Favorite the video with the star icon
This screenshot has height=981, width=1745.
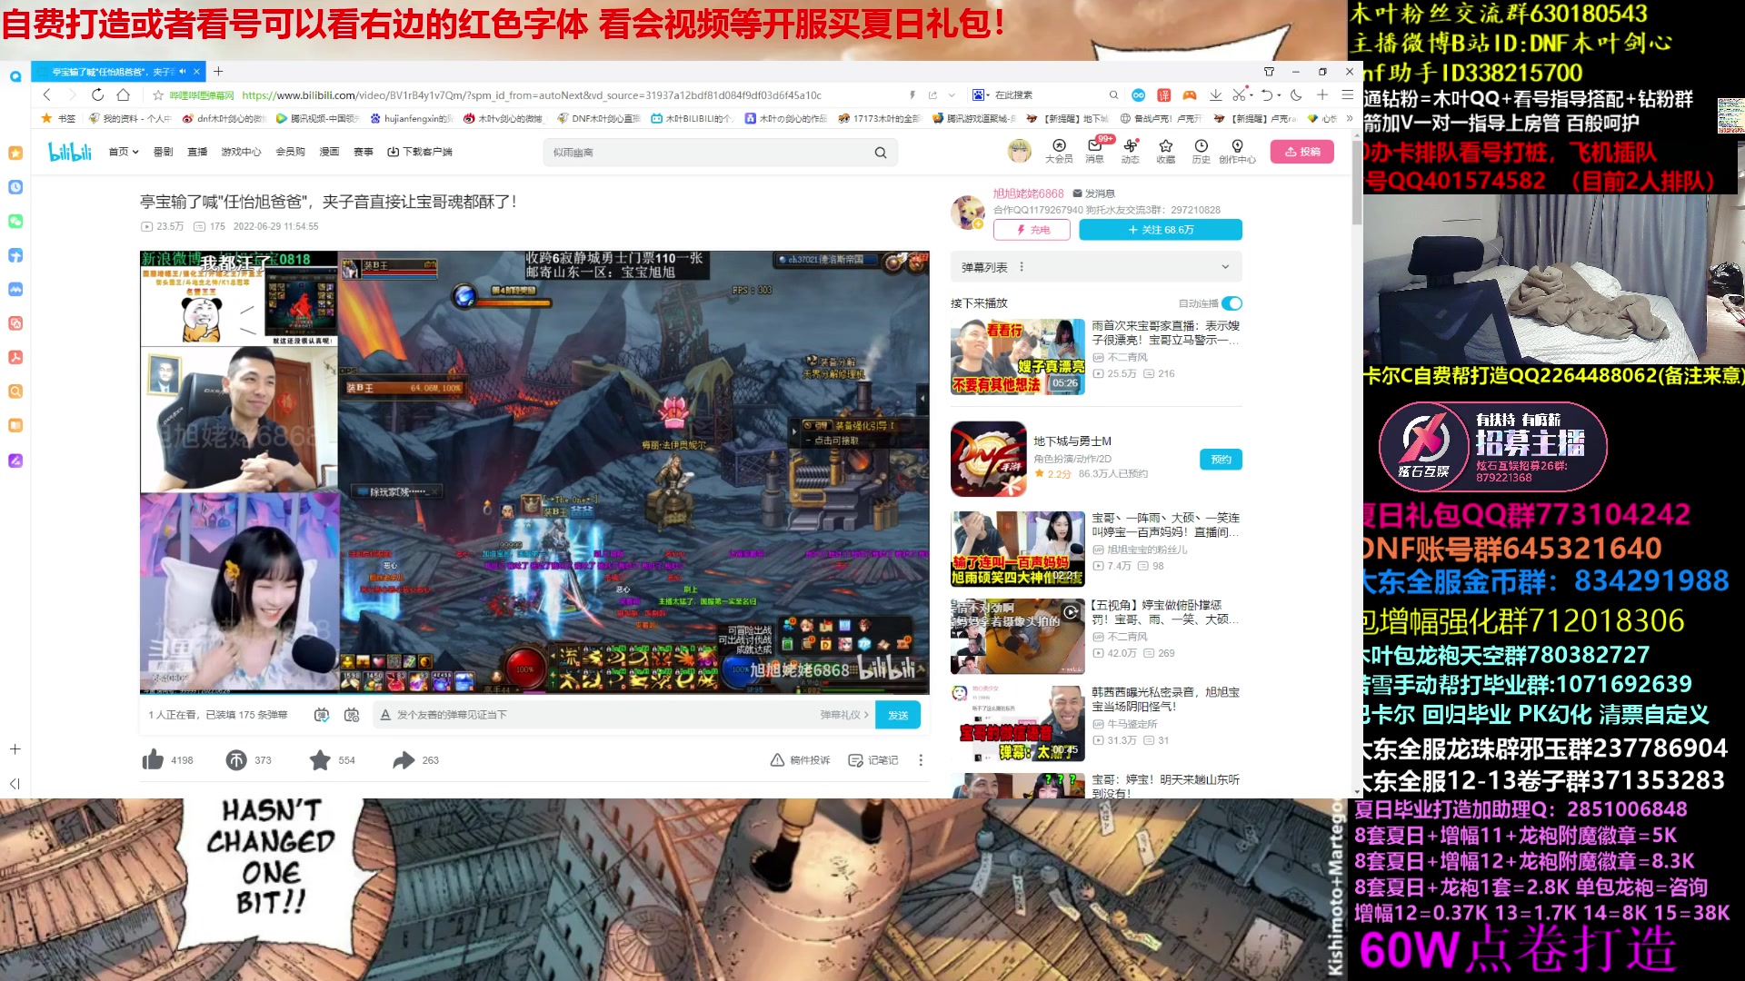pos(319,759)
